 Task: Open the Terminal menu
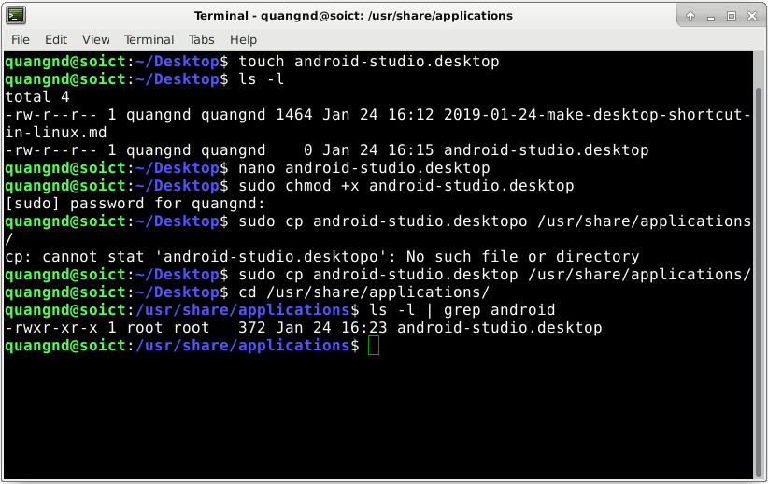[x=149, y=39]
